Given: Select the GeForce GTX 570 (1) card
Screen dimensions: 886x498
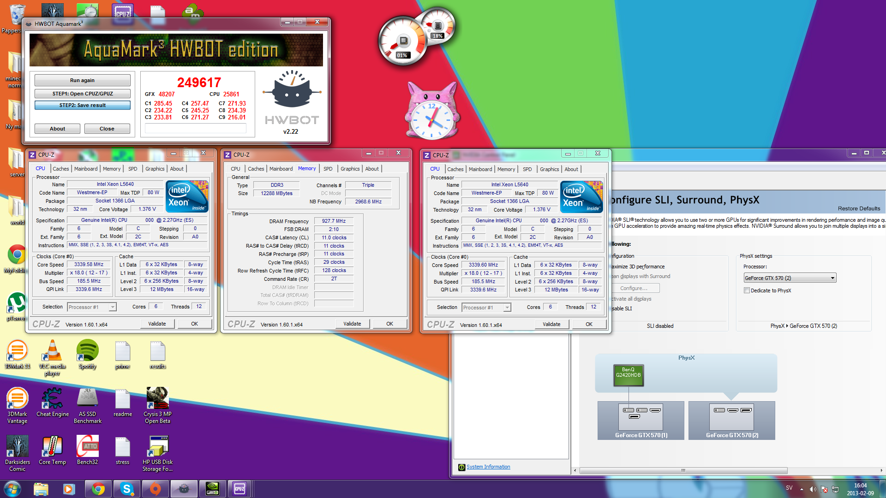Looking at the screenshot, I should pos(641,420).
